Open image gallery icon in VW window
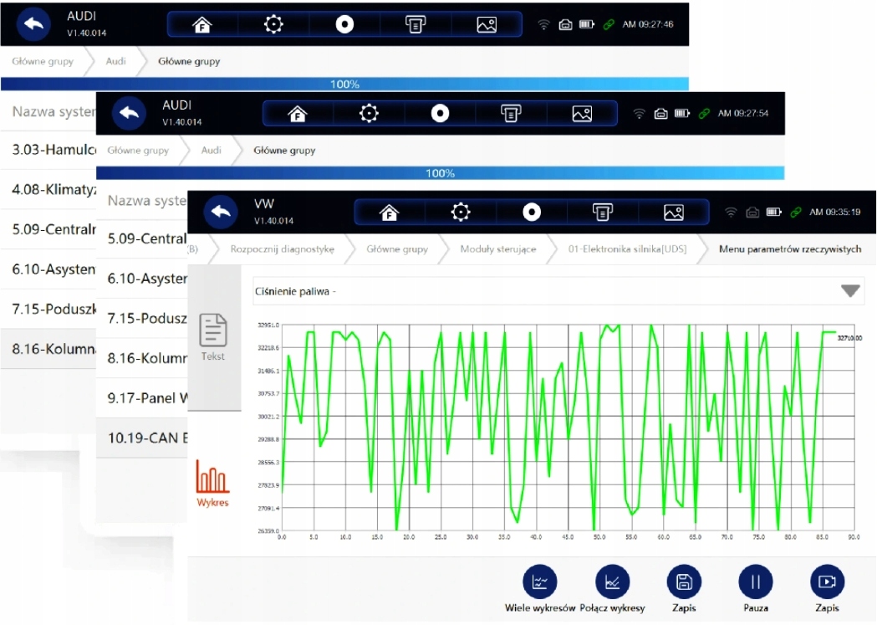The height and width of the screenshot is (625, 877). click(673, 213)
